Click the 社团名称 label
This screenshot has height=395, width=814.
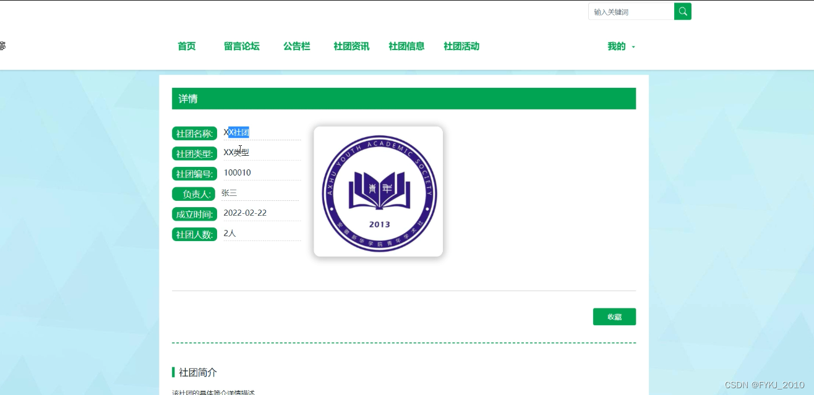(194, 133)
